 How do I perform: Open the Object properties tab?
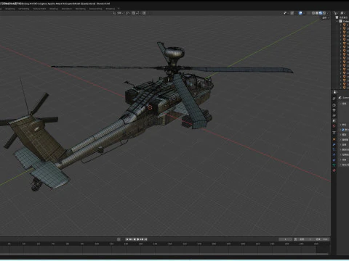[x=334, y=139]
